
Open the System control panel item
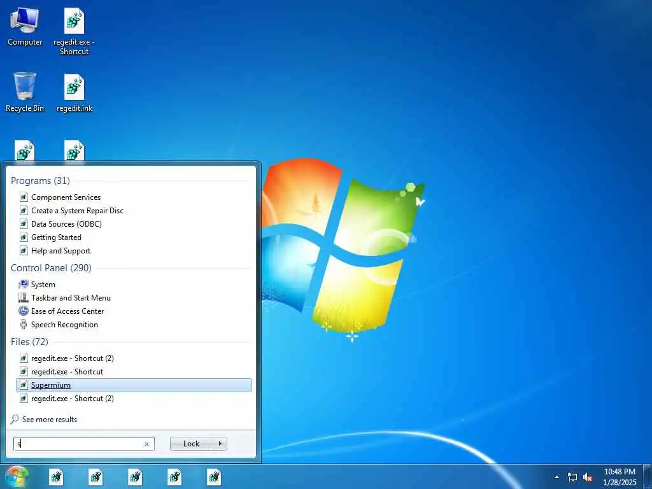click(x=43, y=285)
